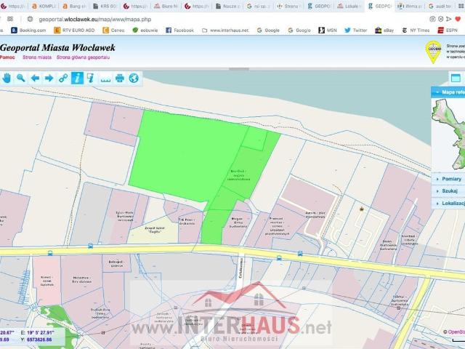Click the ad-blocker shield icon
The height and width of the screenshot is (349, 465).
coord(441,19)
